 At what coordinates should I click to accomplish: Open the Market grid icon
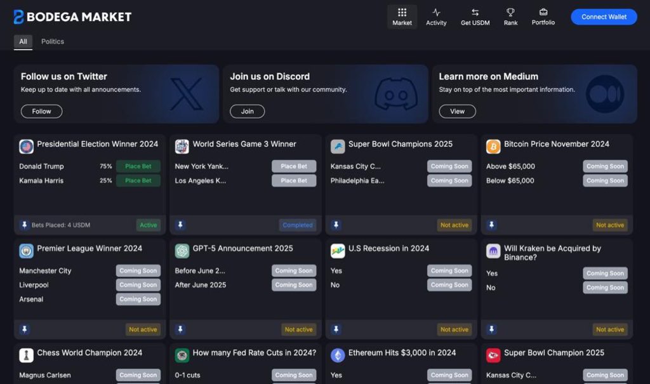pos(402,13)
